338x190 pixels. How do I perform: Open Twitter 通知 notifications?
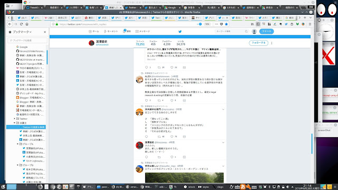[127, 31]
